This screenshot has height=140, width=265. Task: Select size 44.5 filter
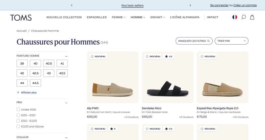coord(35,83)
